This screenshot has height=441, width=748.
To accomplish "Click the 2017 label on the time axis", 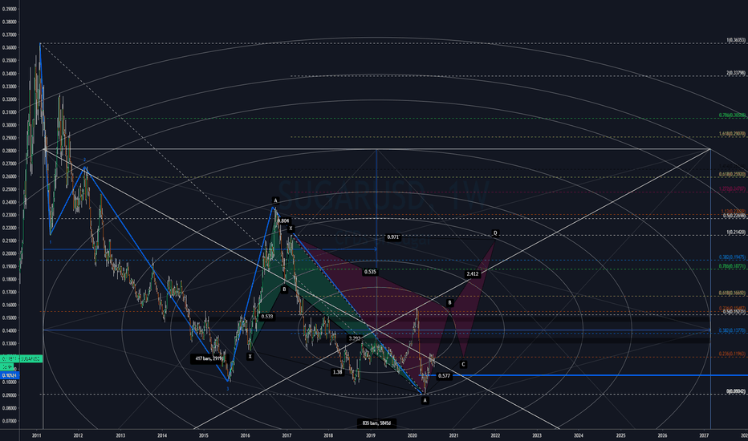I will [x=287, y=435].
